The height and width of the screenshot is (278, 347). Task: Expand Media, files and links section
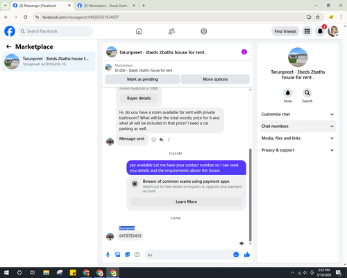tap(298, 138)
